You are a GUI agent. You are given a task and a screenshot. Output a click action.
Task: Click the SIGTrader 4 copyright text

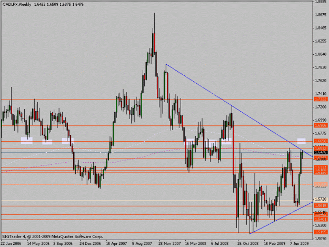click(53, 236)
